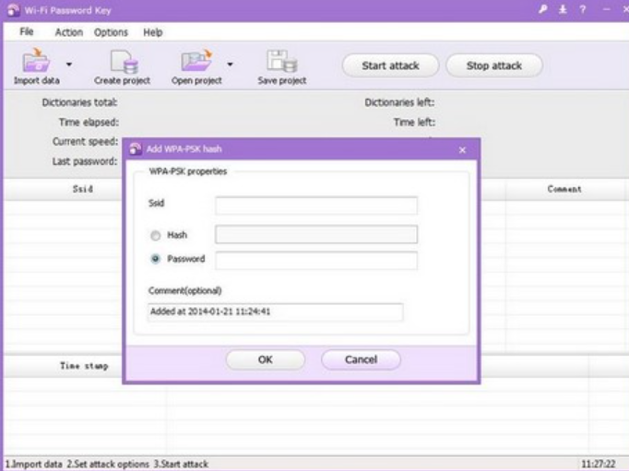Viewport: 629px width, 471px height.
Task: Click the 'Time elapsed:' label
Action: 89,123
